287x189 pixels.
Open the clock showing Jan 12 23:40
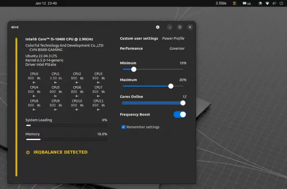click(x=46, y=3)
